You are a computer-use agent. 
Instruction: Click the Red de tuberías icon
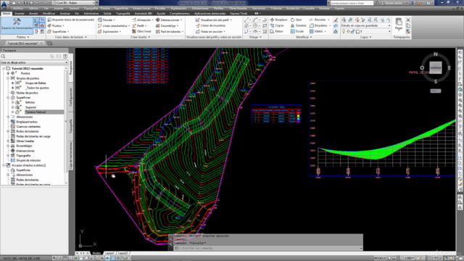[x=158, y=31]
